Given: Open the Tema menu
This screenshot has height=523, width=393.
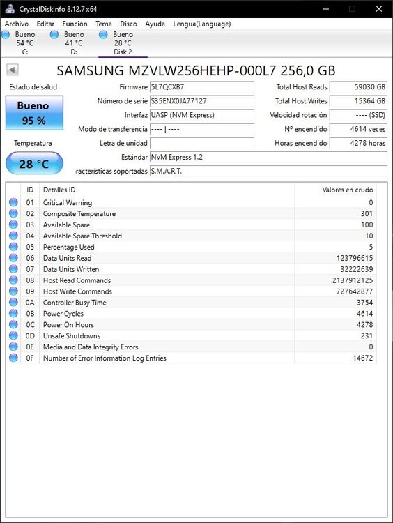Looking at the screenshot, I should [x=104, y=24].
